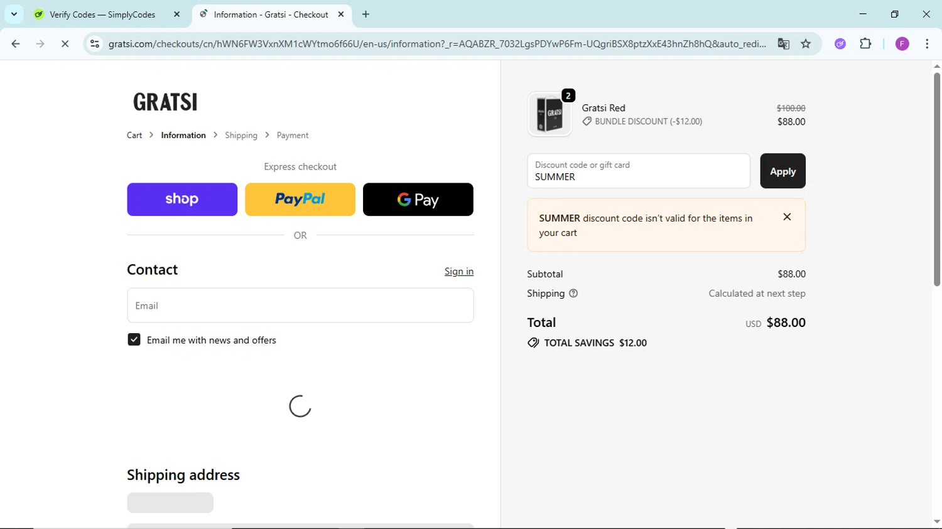
Task: Click the GRATSI logo
Action: coord(165,102)
